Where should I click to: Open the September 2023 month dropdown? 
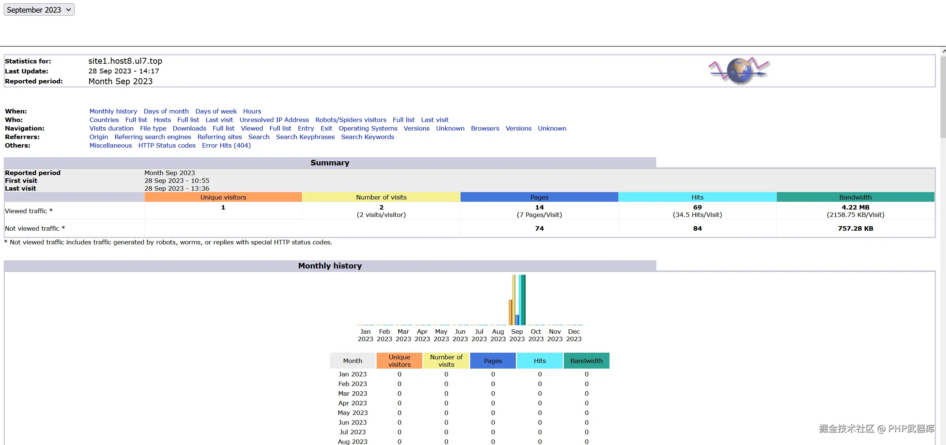coord(39,10)
